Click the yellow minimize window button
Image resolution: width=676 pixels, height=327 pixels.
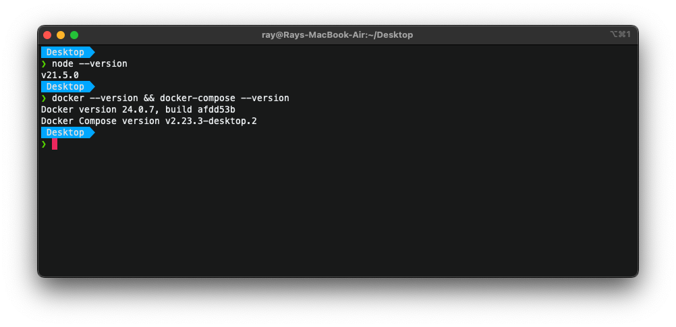point(61,35)
